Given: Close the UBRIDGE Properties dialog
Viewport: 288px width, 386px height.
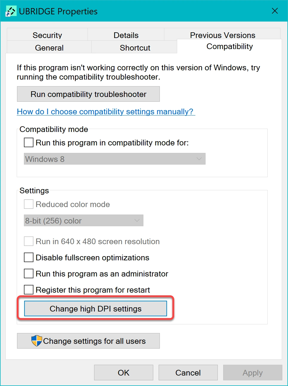Looking at the screenshot, I should (x=275, y=11).
